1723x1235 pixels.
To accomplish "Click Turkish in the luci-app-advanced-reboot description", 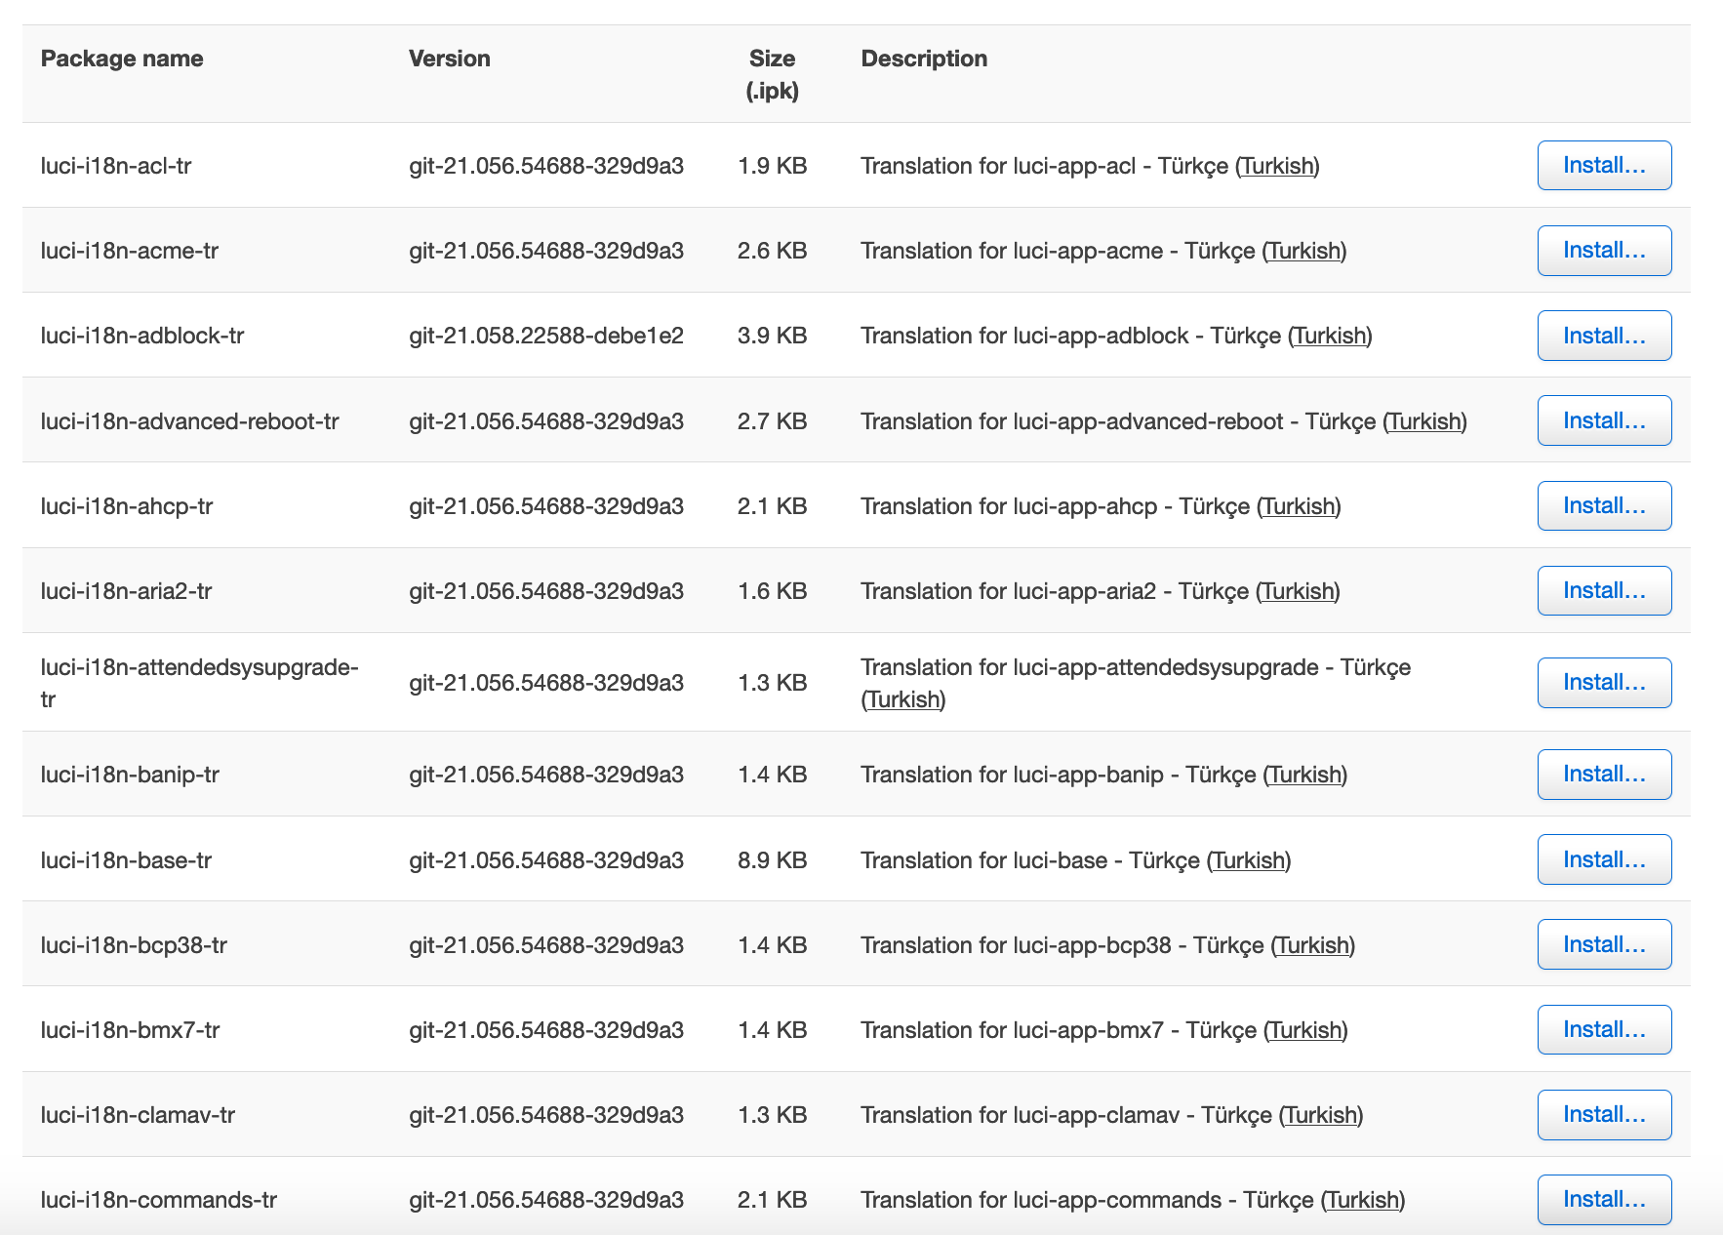I will point(1425,421).
